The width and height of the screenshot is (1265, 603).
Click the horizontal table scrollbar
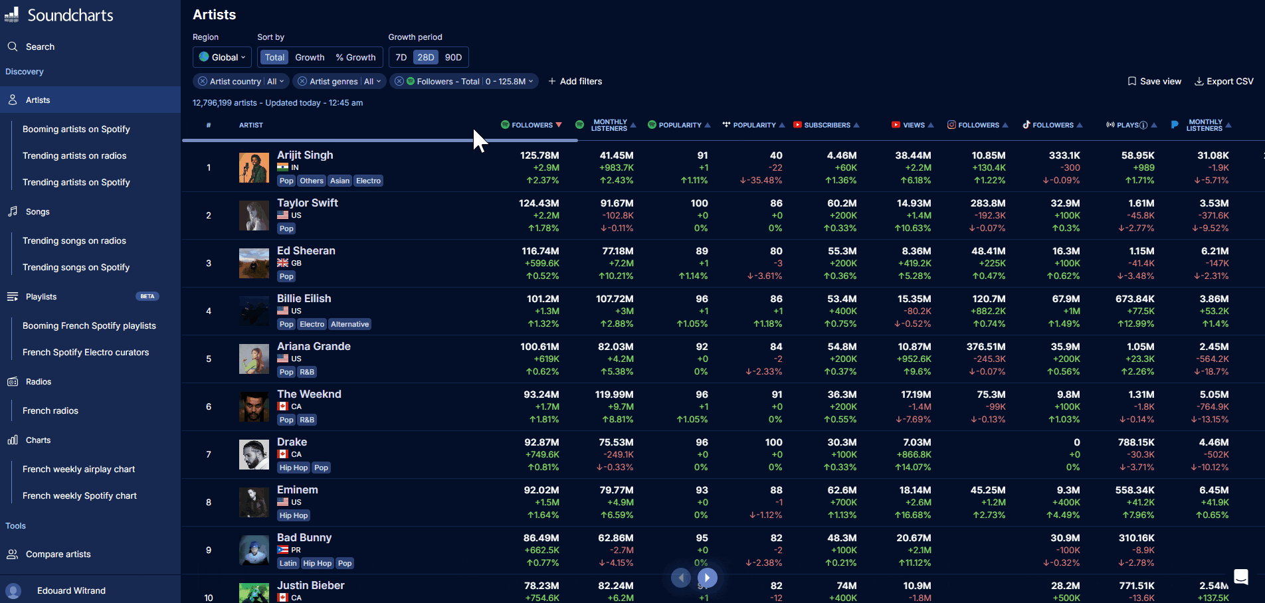pos(380,140)
